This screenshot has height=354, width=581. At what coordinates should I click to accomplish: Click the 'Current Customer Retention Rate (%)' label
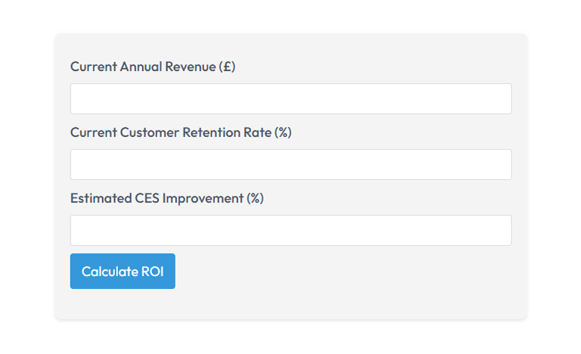[x=180, y=132]
